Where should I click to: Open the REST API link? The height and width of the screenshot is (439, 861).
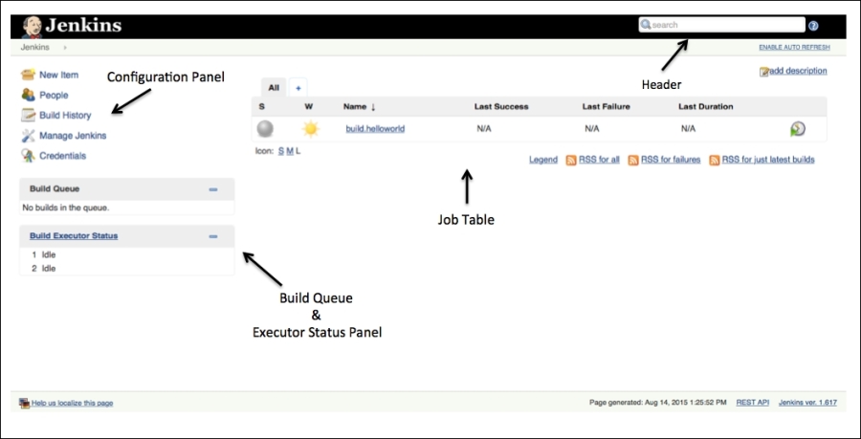pyautogui.click(x=752, y=403)
